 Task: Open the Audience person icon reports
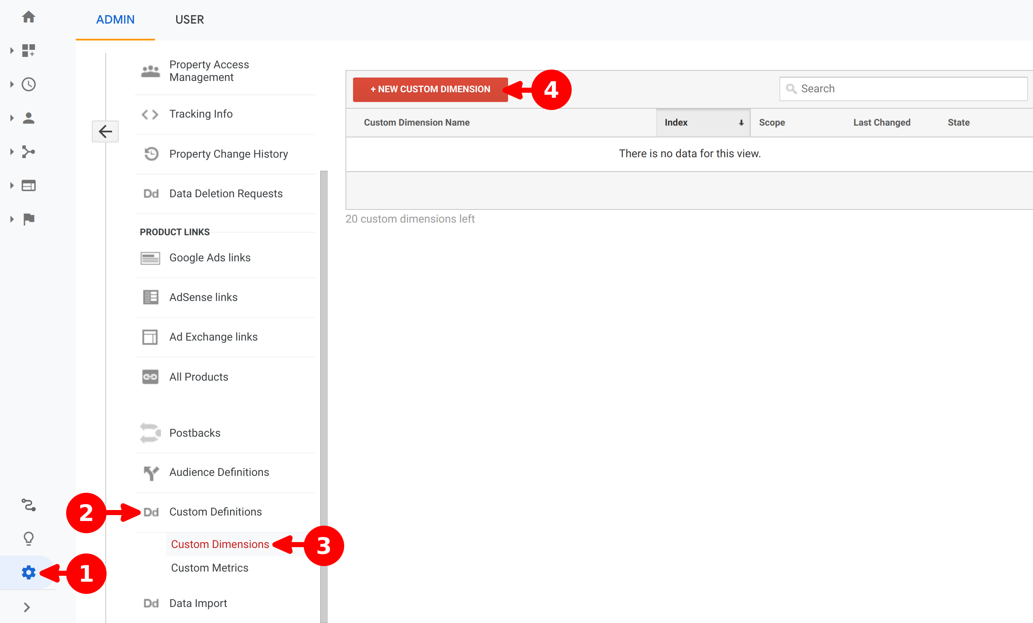(x=29, y=118)
